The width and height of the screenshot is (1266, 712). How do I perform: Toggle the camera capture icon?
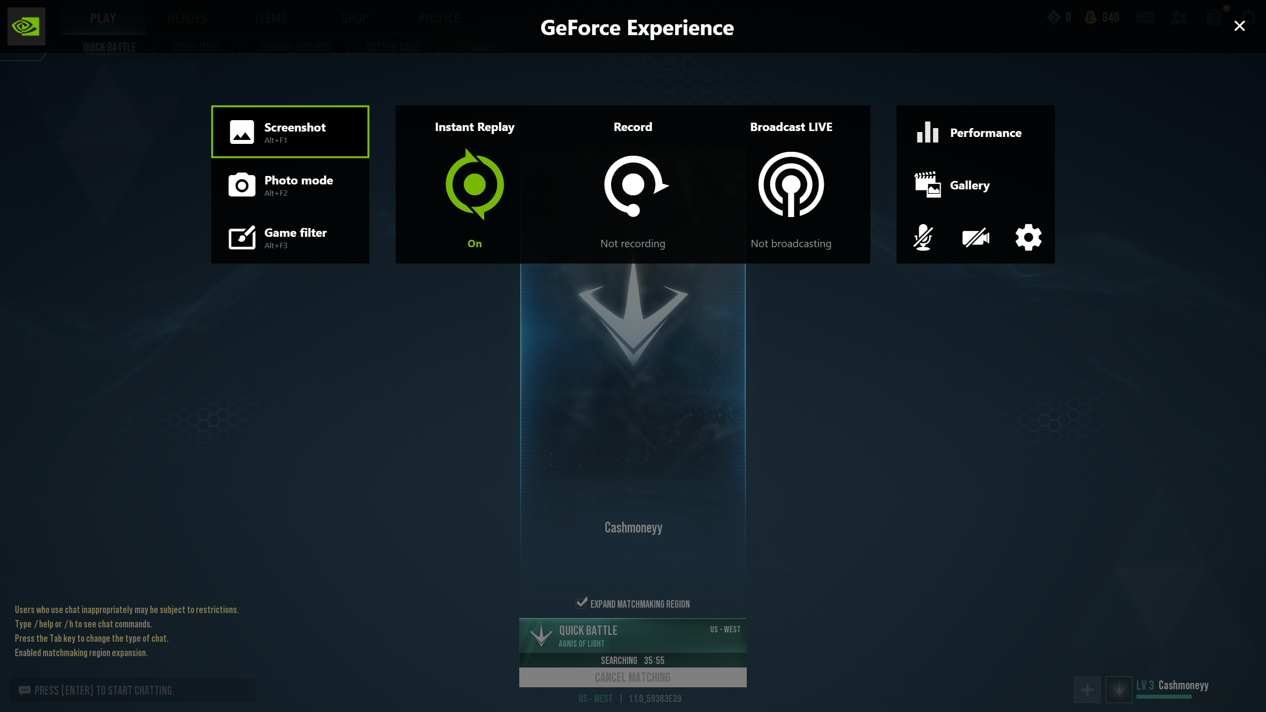pos(976,237)
